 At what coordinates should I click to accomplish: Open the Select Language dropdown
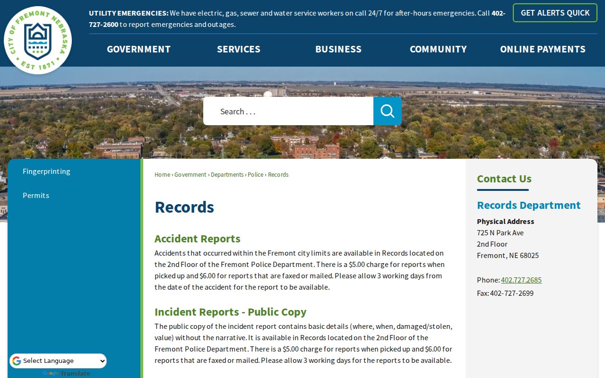tap(58, 361)
